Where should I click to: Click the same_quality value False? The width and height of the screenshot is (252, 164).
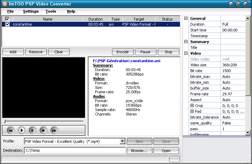(227, 123)
